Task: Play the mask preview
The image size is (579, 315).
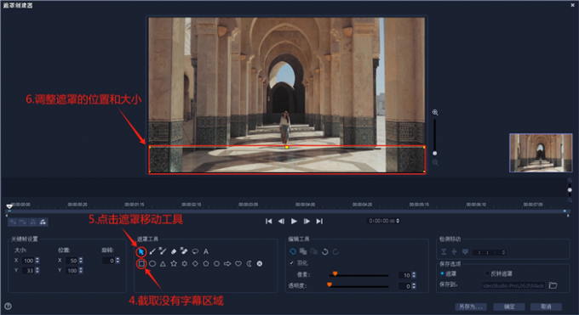Action: 294,221
